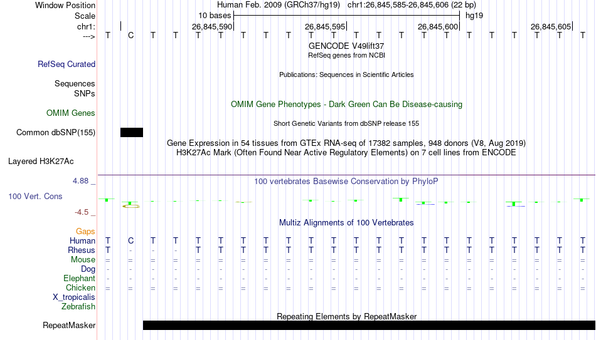
Task: Click Multiz Alignments of 100 Vertebrates title
Action: click(x=346, y=223)
